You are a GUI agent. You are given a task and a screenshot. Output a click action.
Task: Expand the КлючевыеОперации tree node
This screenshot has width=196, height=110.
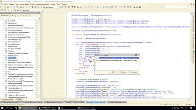[4, 42]
